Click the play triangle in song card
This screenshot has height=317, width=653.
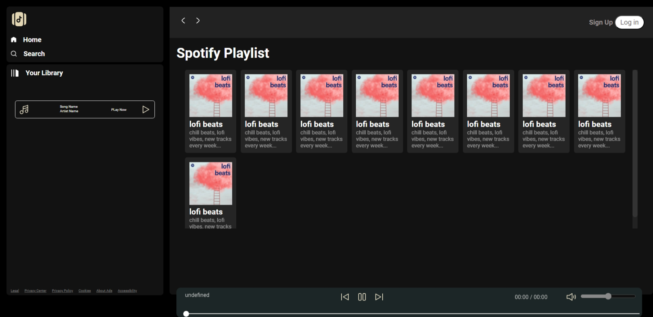(x=146, y=109)
